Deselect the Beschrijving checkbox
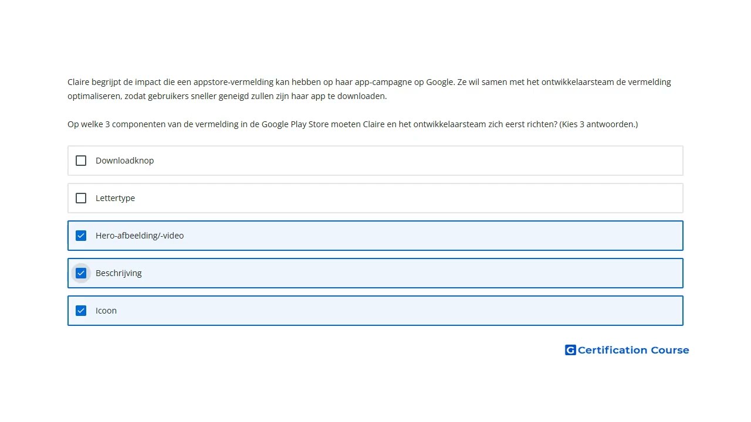 tap(81, 273)
